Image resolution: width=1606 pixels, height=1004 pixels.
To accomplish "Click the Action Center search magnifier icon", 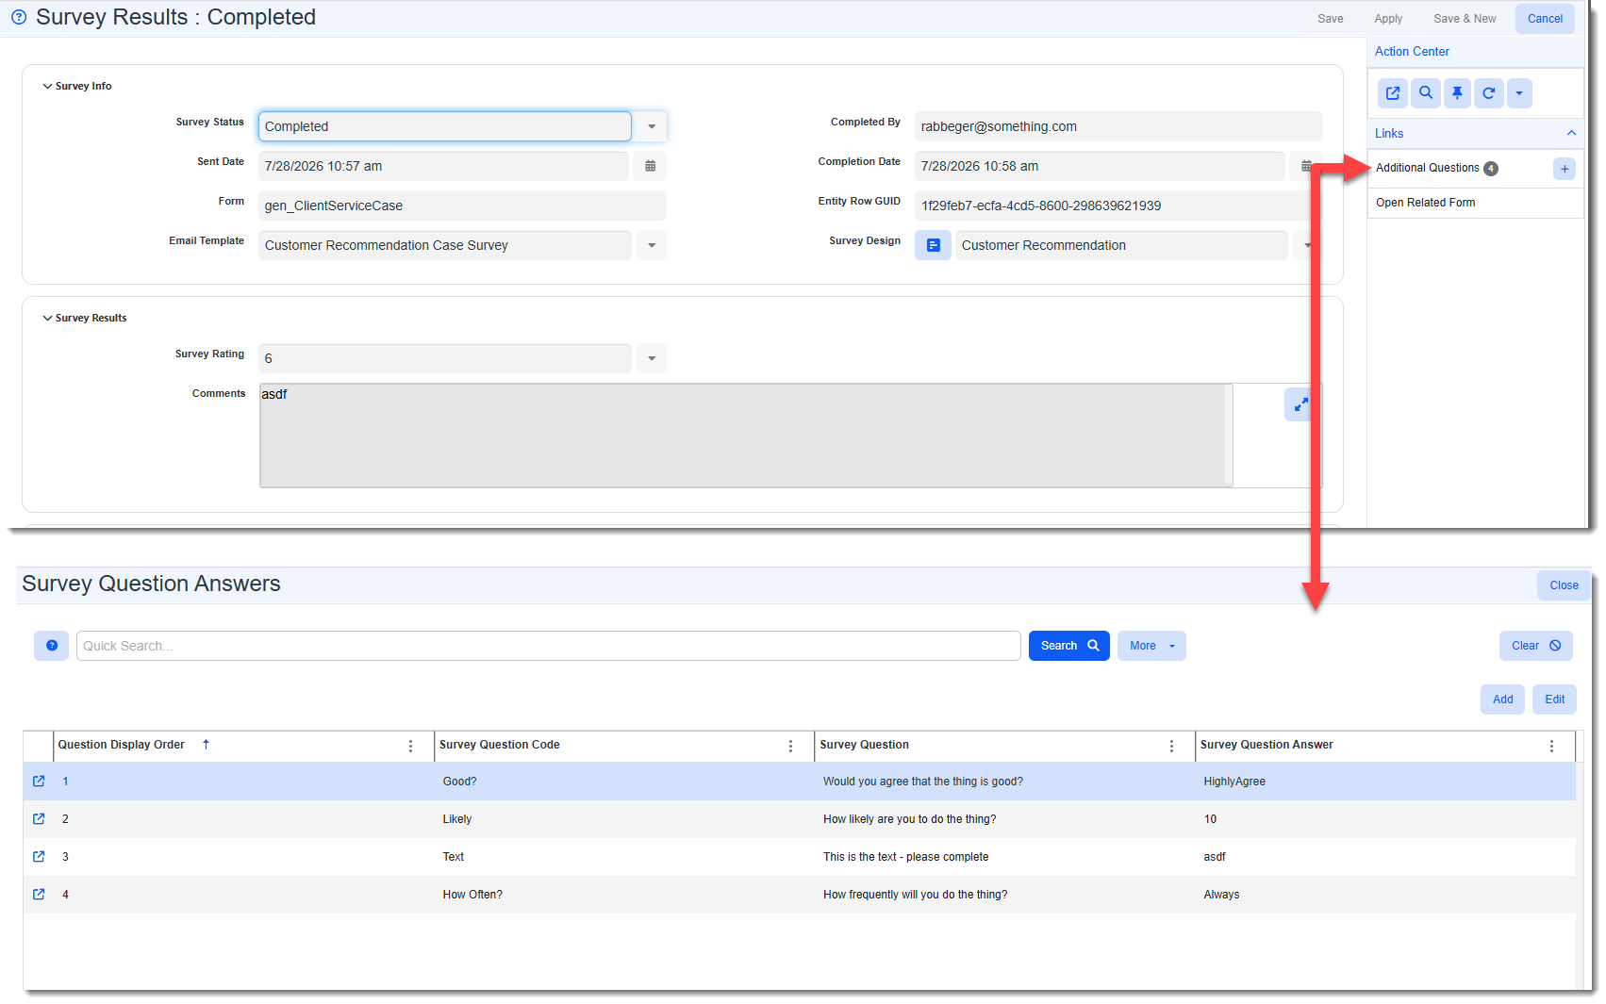I will [1426, 93].
